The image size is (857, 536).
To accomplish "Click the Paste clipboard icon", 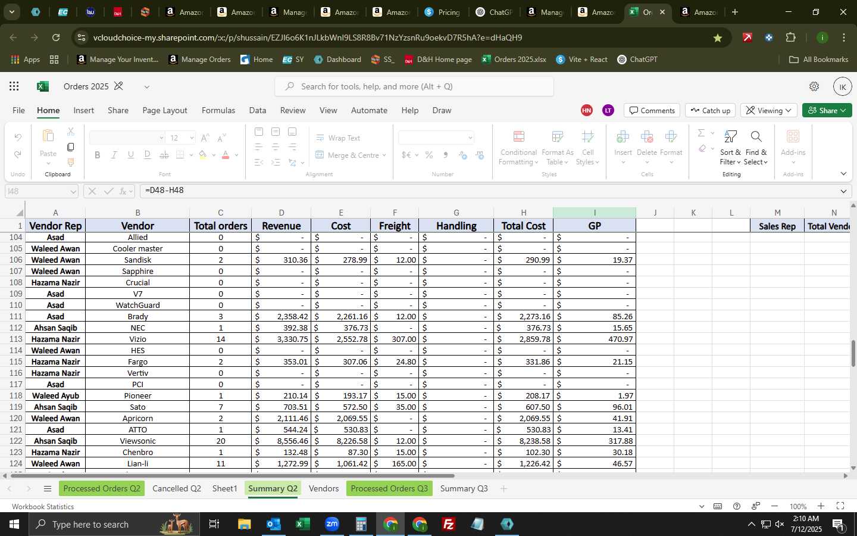I will pyautogui.click(x=48, y=136).
